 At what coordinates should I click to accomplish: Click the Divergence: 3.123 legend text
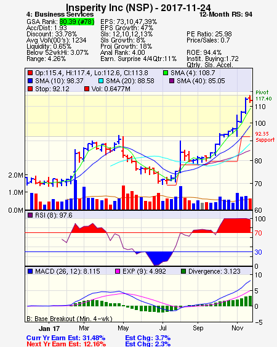pos(214,271)
